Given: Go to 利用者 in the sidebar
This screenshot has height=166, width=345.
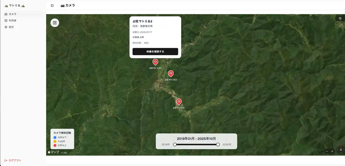Looking at the screenshot, I should coord(12,20).
